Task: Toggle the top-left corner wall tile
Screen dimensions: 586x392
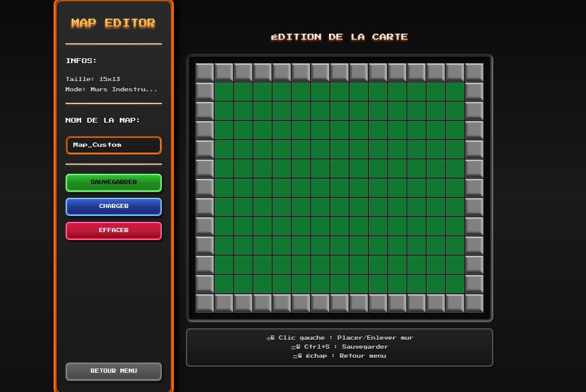Action: tap(205, 72)
